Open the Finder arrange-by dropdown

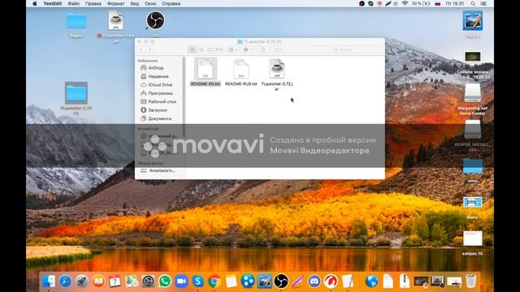(x=233, y=49)
